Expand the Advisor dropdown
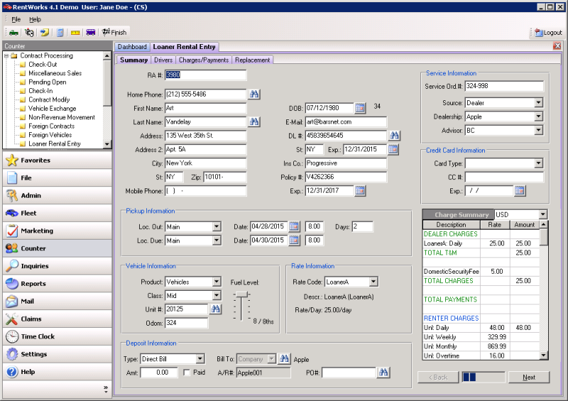Viewport: 568px width, 401px height. (539, 130)
